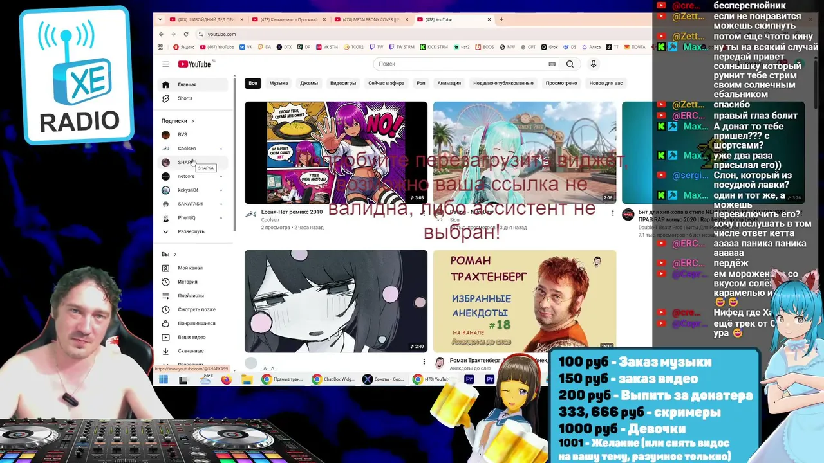This screenshot has height=463, width=824.
Task: Open the Grok bookmark
Action: click(x=549, y=47)
